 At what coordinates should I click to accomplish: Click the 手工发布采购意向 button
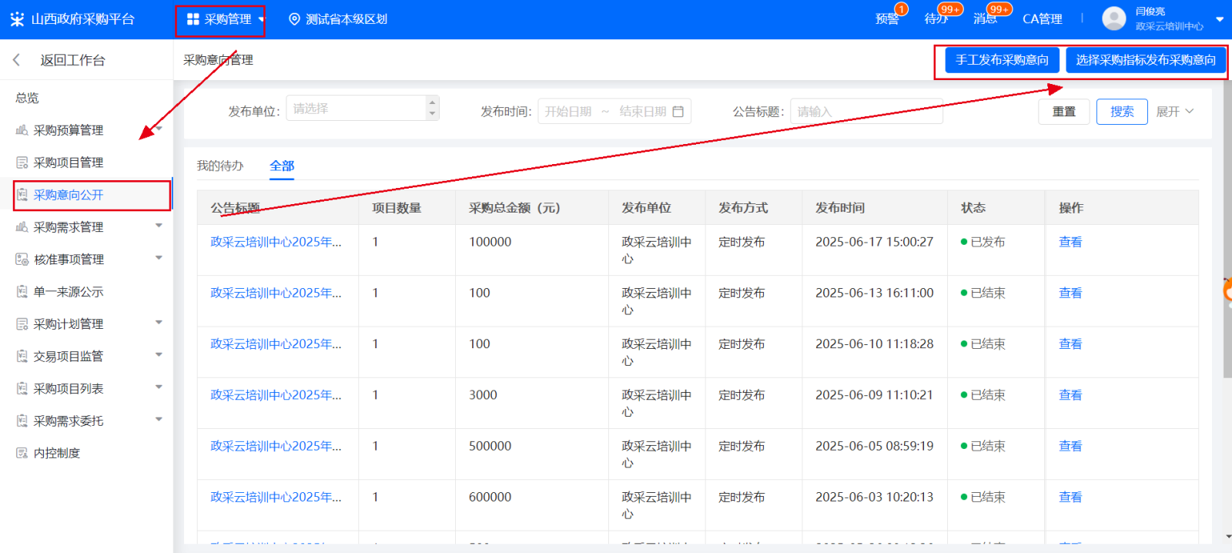(x=1001, y=60)
